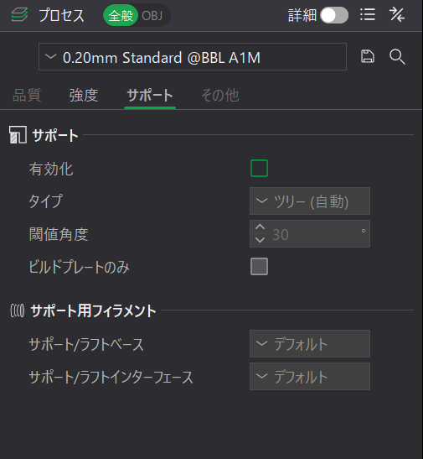Viewport: 423px width, 459px height.
Task: Check the ビルドプレートのみ checkbox
Action: pos(259,266)
